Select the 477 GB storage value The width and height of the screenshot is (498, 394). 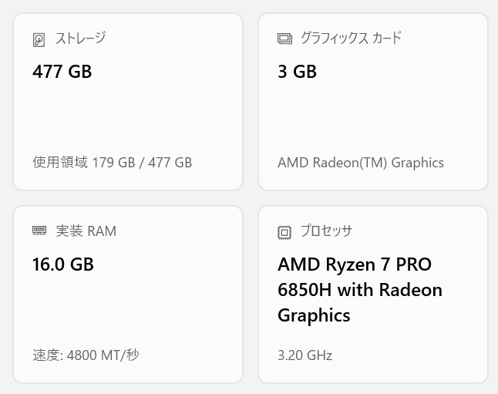62,72
